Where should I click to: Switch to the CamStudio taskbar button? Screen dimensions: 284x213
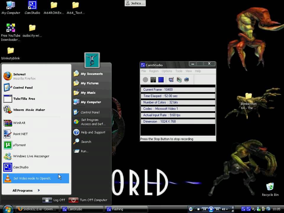point(82,209)
